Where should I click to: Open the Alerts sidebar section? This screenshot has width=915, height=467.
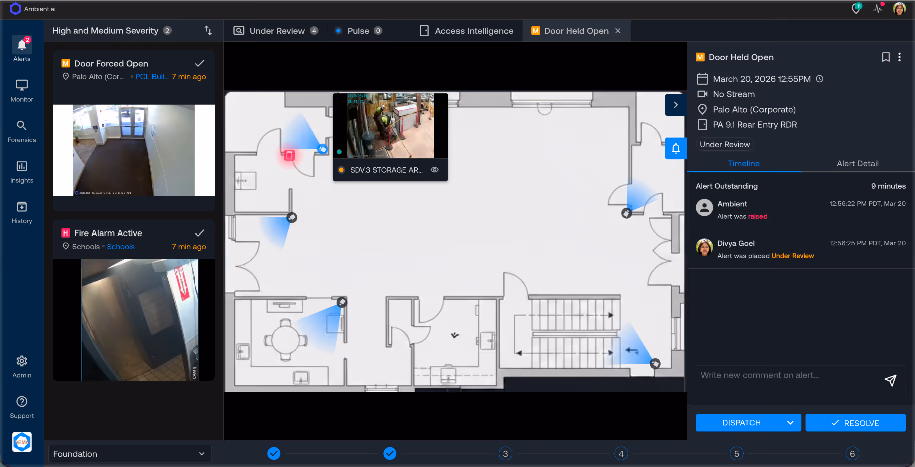coord(22,49)
